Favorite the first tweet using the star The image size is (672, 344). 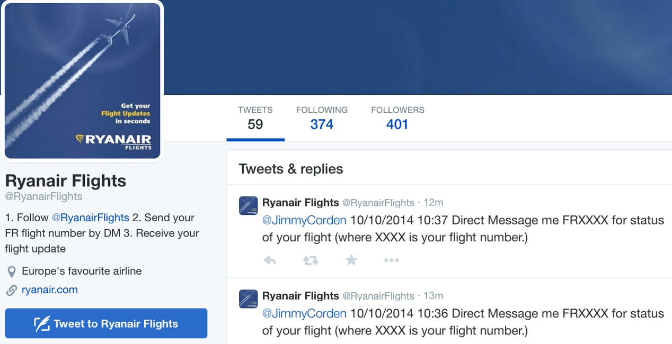click(351, 260)
